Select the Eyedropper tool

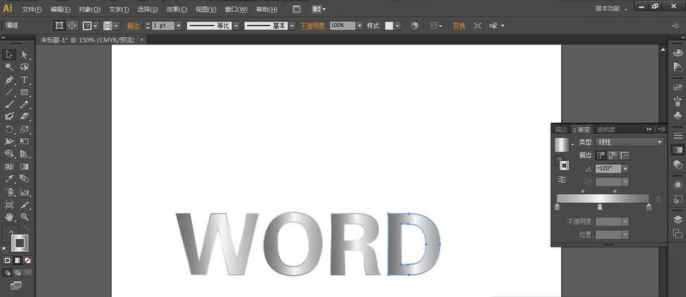10,179
